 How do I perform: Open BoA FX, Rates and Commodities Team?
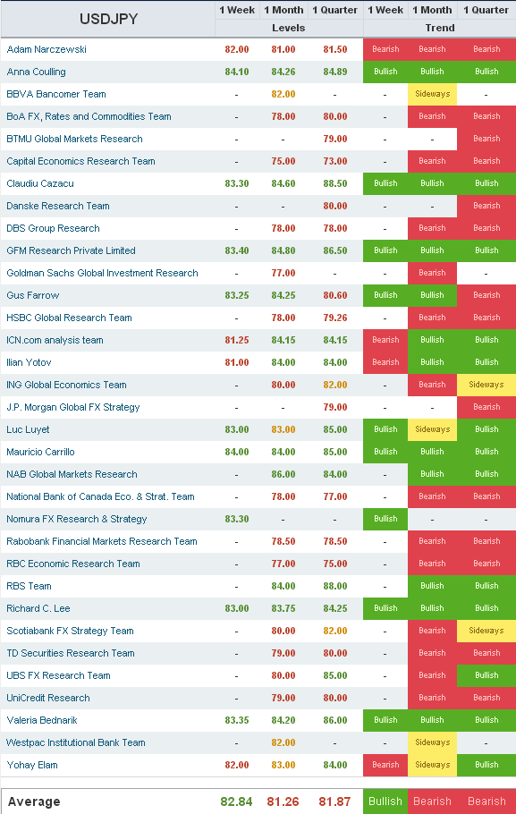89,116
